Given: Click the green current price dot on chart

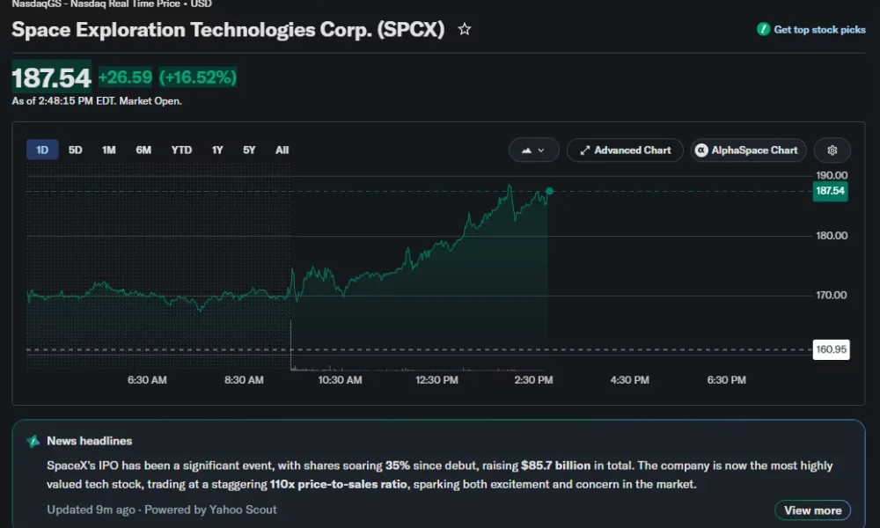Looking at the screenshot, I should pyautogui.click(x=549, y=191).
